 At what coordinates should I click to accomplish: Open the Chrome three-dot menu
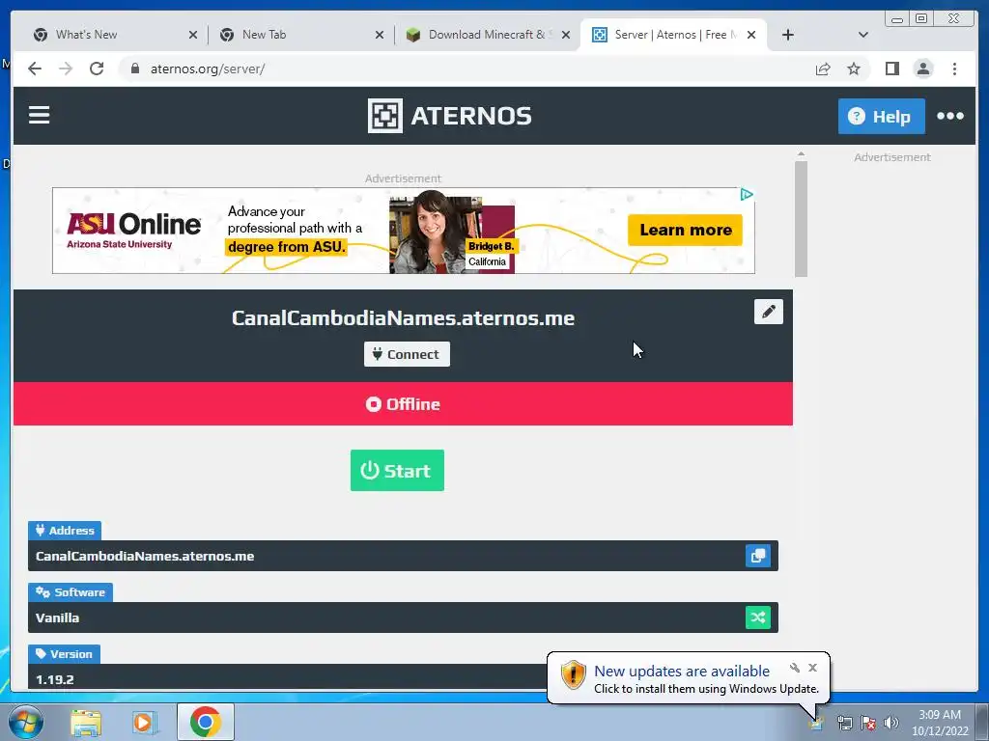coord(955,69)
